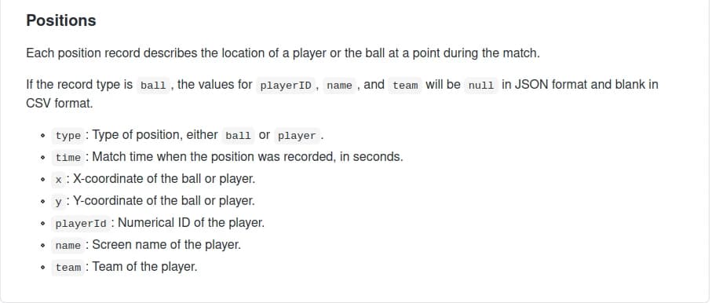
Task: Click the 'Each position record describes' sentence
Action: pos(283,53)
